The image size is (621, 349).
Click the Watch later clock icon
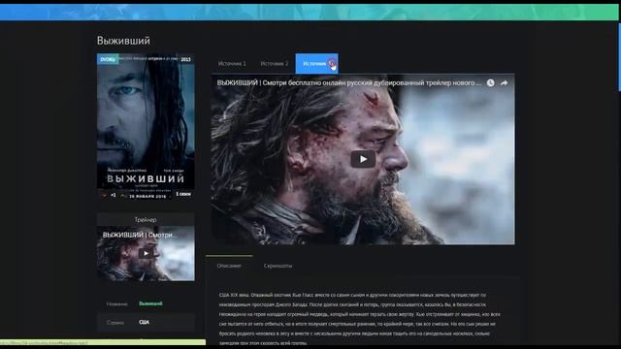click(490, 82)
